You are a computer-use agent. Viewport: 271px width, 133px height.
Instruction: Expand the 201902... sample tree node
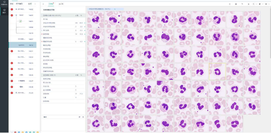point(16,9)
